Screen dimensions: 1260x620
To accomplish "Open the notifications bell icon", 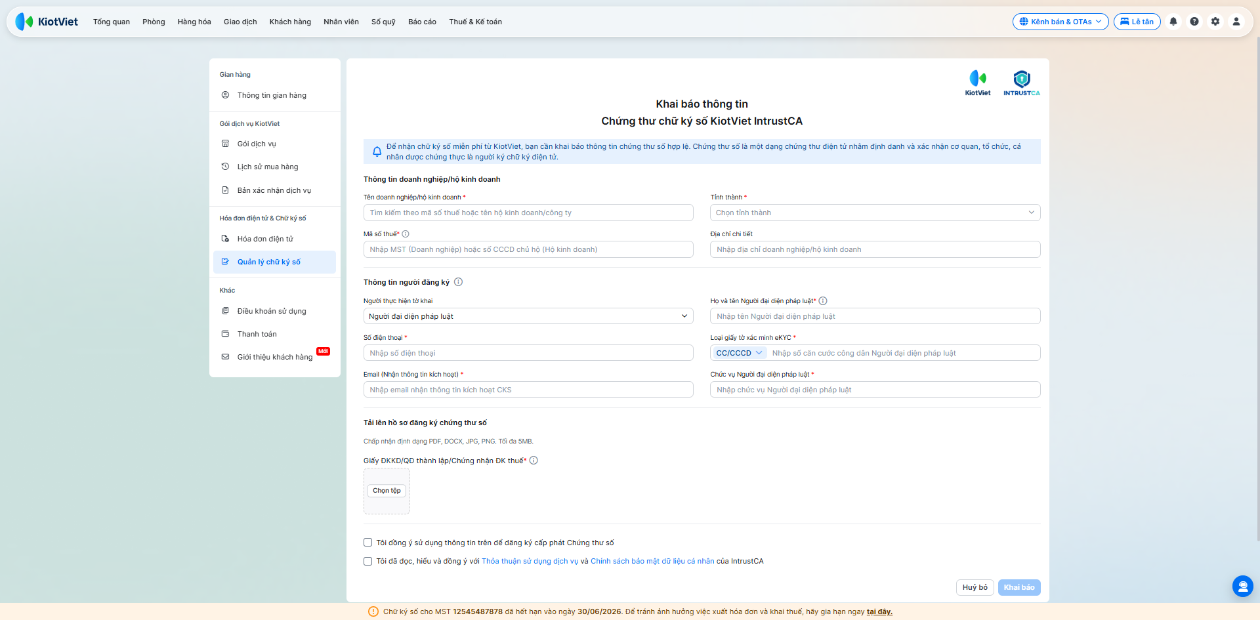I will (x=1173, y=22).
